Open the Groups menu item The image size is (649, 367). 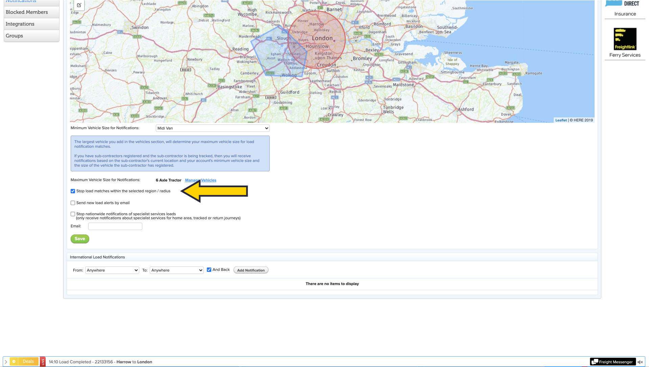click(x=31, y=36)
